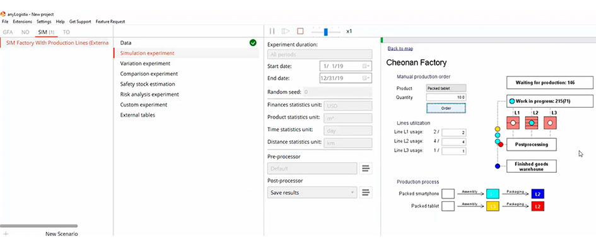Open the Post-processor options menu icon
Viewport: 596px width, 246px height.
[366, 193]
